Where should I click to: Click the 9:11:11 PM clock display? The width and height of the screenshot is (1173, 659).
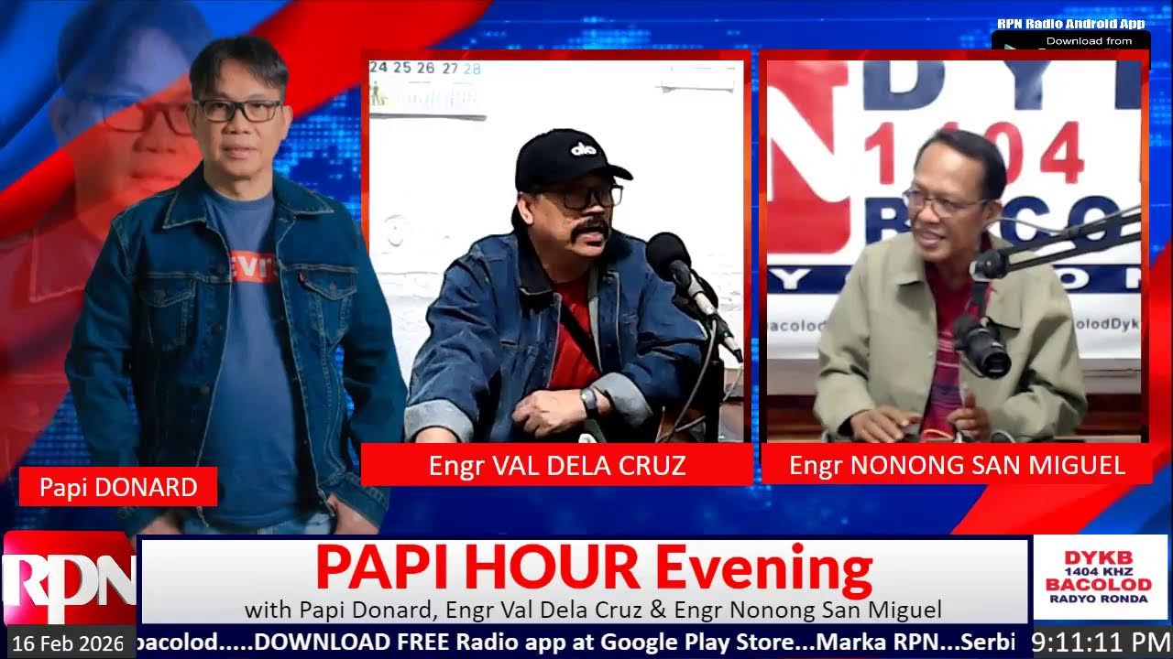tap(1099, 641)
